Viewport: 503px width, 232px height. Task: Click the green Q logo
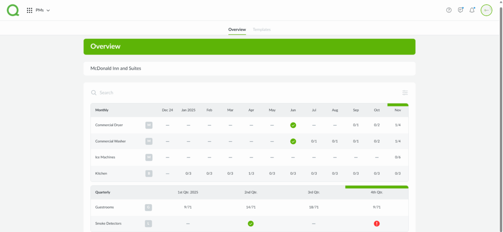13,10
